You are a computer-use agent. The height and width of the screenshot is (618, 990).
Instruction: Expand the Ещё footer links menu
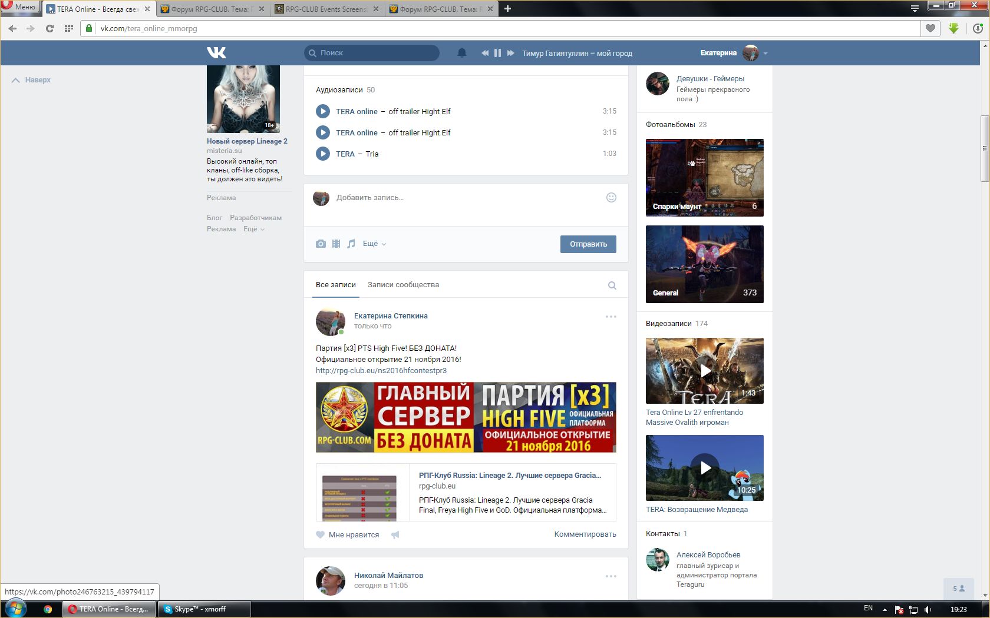254,229
